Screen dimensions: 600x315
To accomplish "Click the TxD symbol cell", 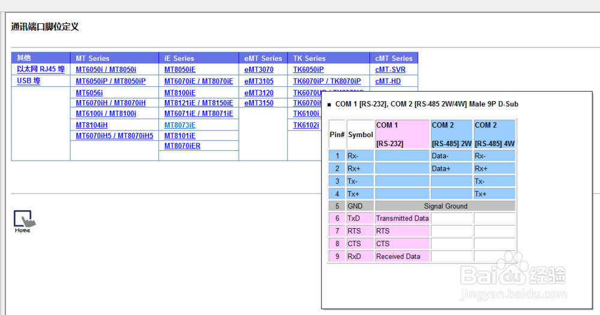I will click(360, 219).
